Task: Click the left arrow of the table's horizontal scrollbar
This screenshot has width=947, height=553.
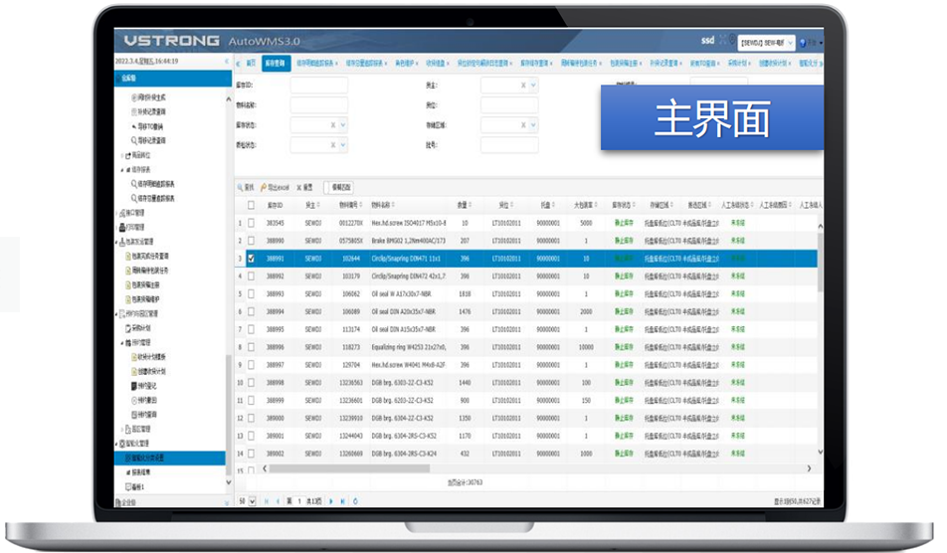Action: pyautogui.click(x=264, y=468)
